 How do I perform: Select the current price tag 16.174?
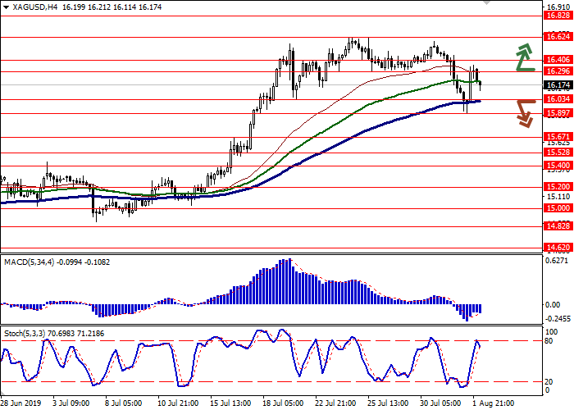tap(557, 84)
